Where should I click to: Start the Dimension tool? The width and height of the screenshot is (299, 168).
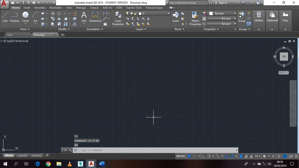click(95, 17)
